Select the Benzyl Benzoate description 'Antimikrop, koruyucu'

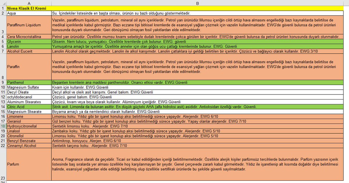[x=197, y=141]
